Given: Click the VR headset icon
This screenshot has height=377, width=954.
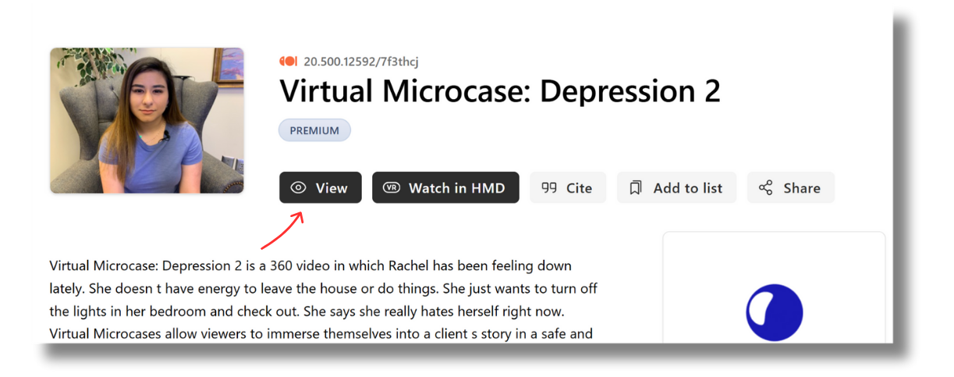Looking at the screenshot, I should point(392,188).
